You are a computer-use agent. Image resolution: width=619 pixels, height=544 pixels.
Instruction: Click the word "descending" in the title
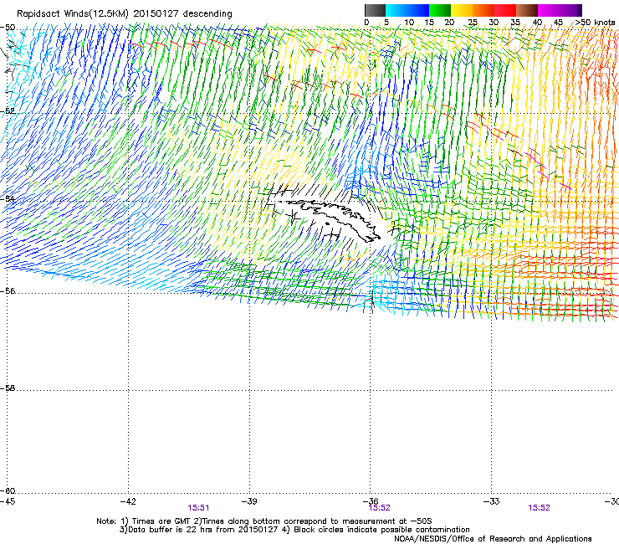(x=207, y=14)
